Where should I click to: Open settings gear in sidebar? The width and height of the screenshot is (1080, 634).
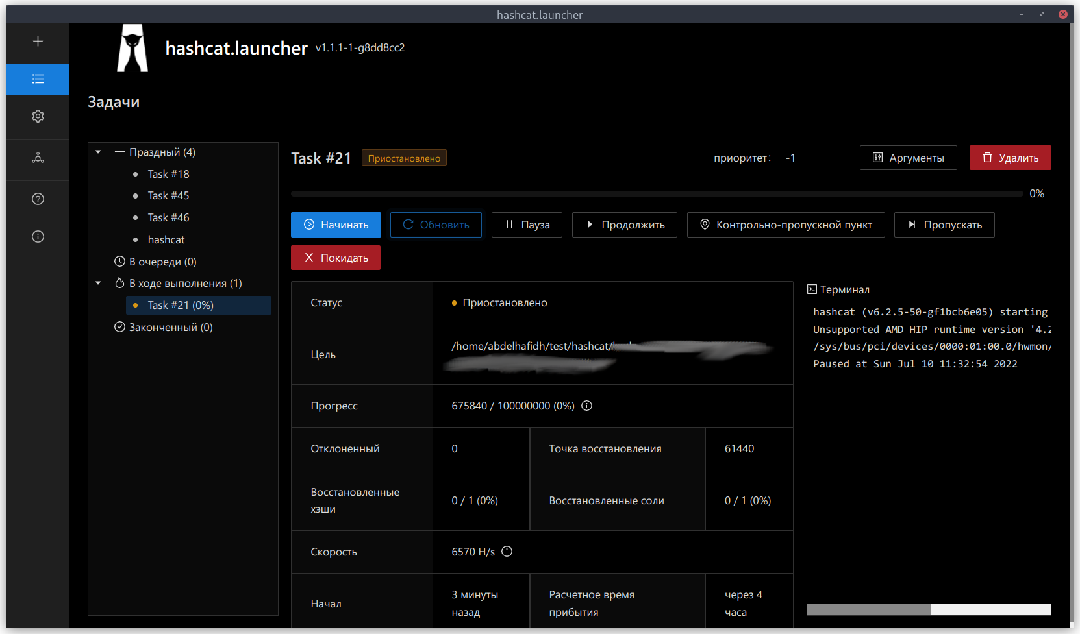(x=38, y=116)
